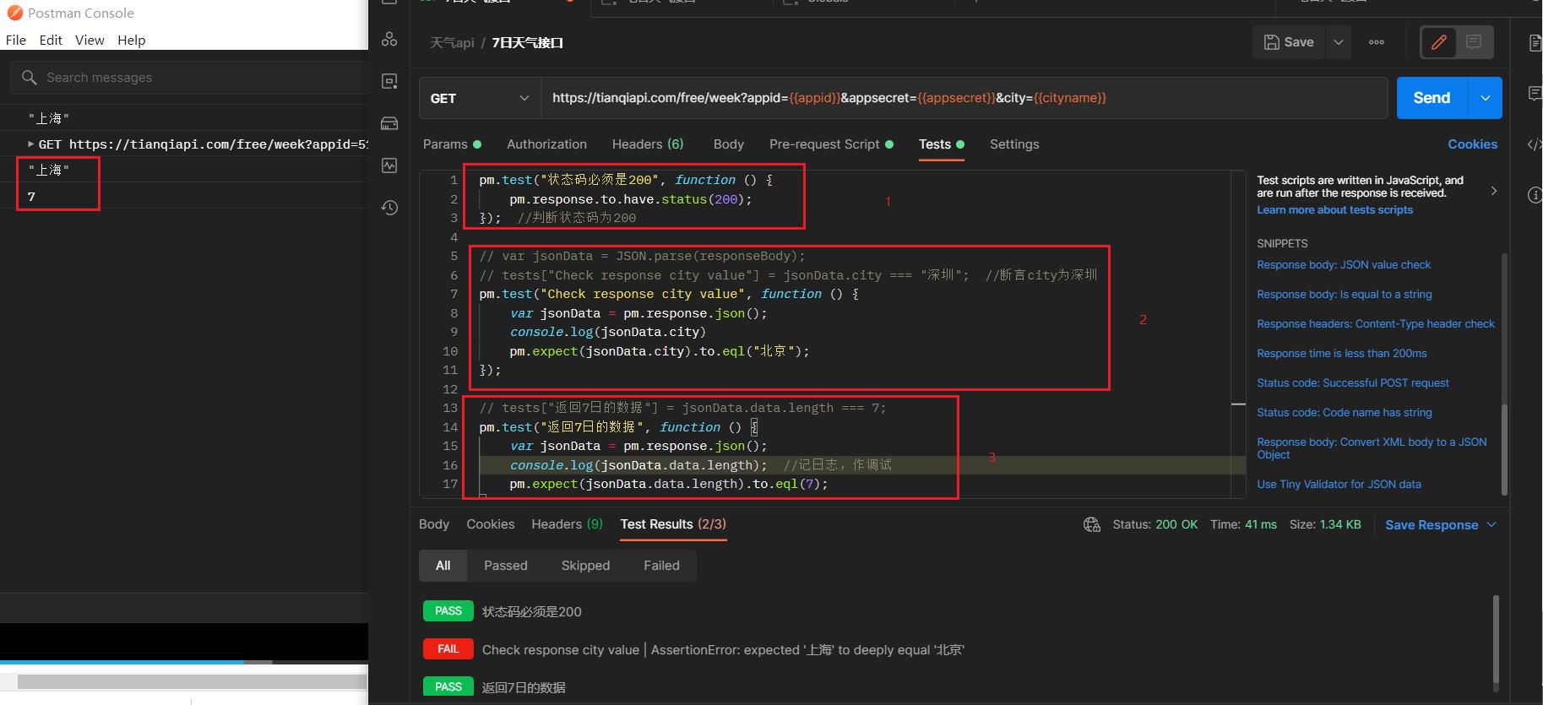Click the Save button
Screen dimensions: 1543x705
tap(1289, 42)
